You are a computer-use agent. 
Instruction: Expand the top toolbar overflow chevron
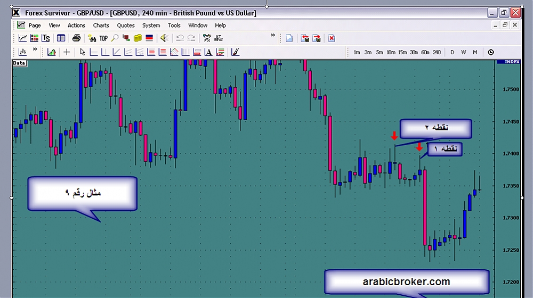point(273,36)
